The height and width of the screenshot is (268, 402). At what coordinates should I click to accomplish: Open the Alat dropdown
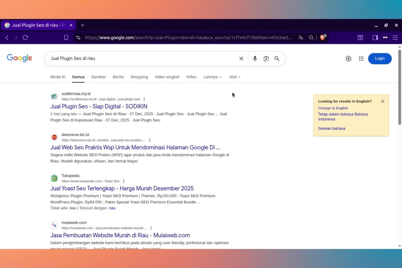[x=234, y=77]
